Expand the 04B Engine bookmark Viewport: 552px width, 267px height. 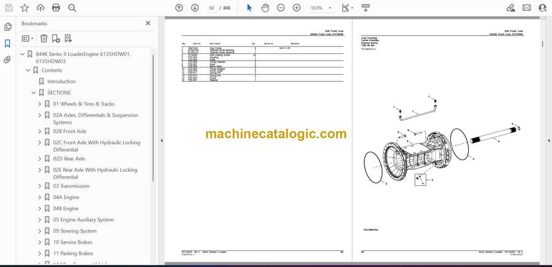pos(39,209)
